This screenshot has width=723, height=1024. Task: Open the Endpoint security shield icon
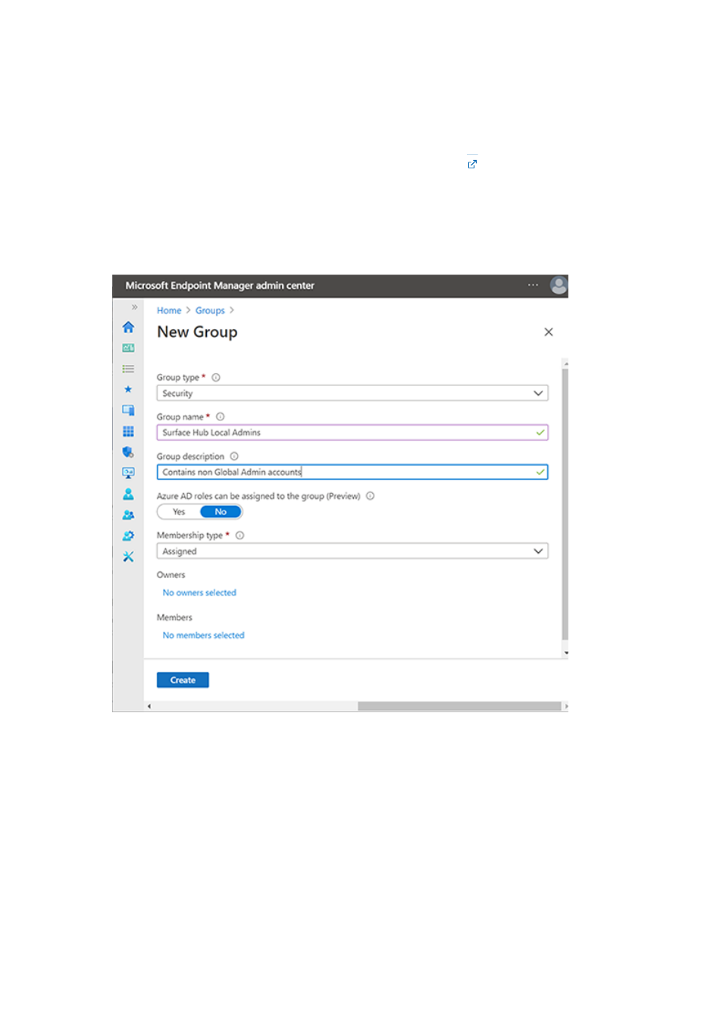pos(128,452)
